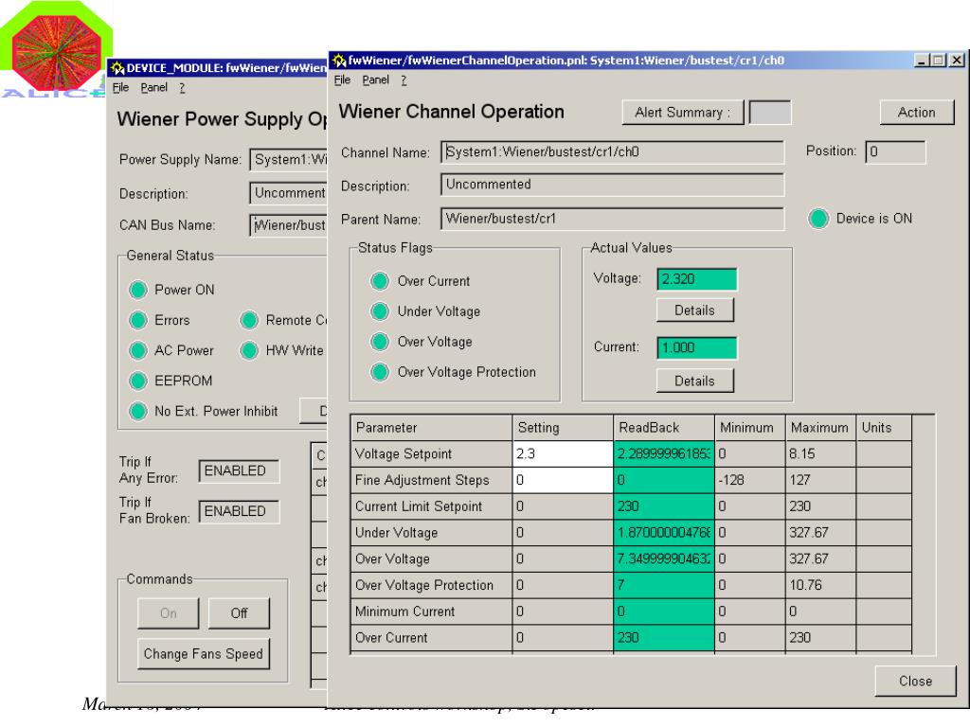970x727 pixels.
Task: Click the Voltage Setpoint parameter row label
Action: pyautogui.click(x=431, y=453)
